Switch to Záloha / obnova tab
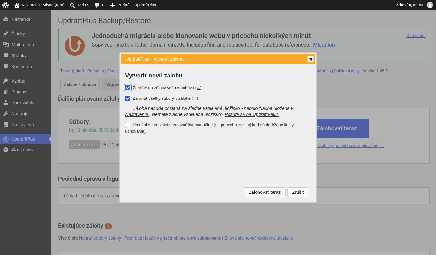 [x=80, y=84]
